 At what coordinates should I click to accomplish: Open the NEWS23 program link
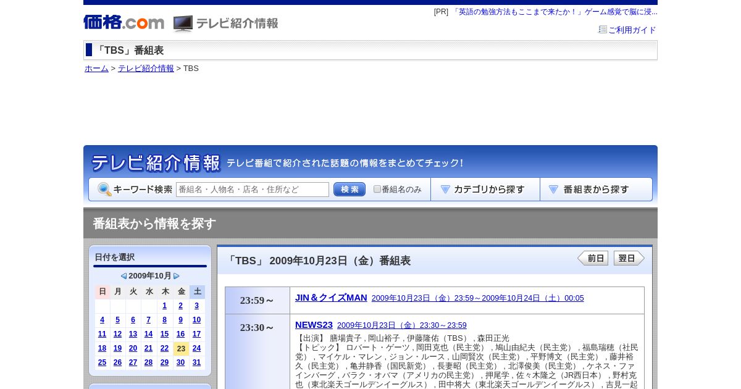pos(314,325)
